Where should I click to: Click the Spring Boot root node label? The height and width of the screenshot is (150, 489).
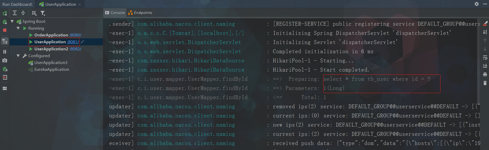(34, 21)
